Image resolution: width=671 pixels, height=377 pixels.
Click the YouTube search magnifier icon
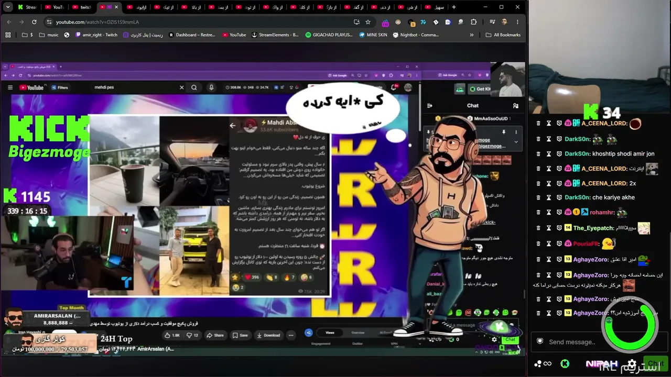click(x=194, y=87)
